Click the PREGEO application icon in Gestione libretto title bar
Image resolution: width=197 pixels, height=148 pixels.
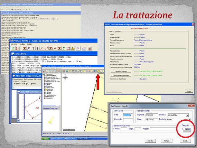pos(12,41)
